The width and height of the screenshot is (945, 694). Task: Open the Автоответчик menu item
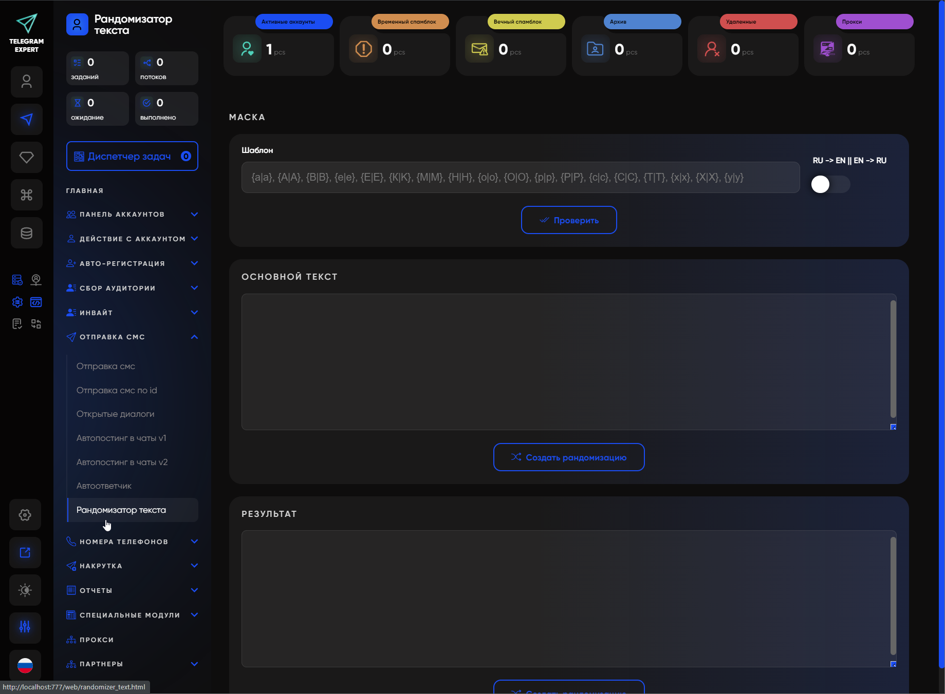click(x=104, y=486)
